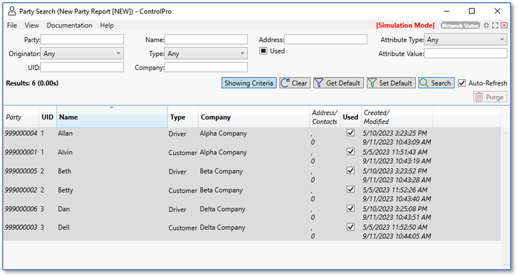Open the Originator dropdown
Screen dimensions: 518x277
(x=82, y=54)
